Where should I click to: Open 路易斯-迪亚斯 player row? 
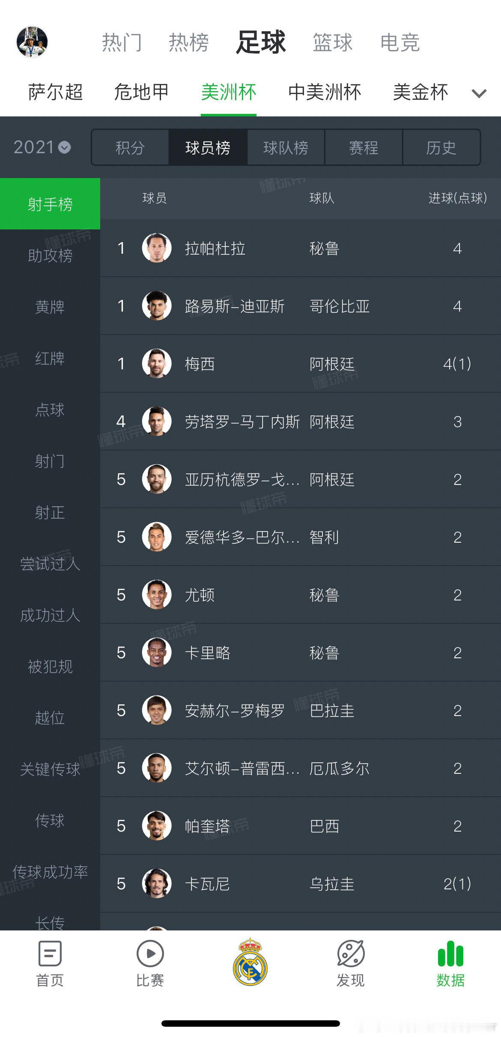(x=300, y=306)
